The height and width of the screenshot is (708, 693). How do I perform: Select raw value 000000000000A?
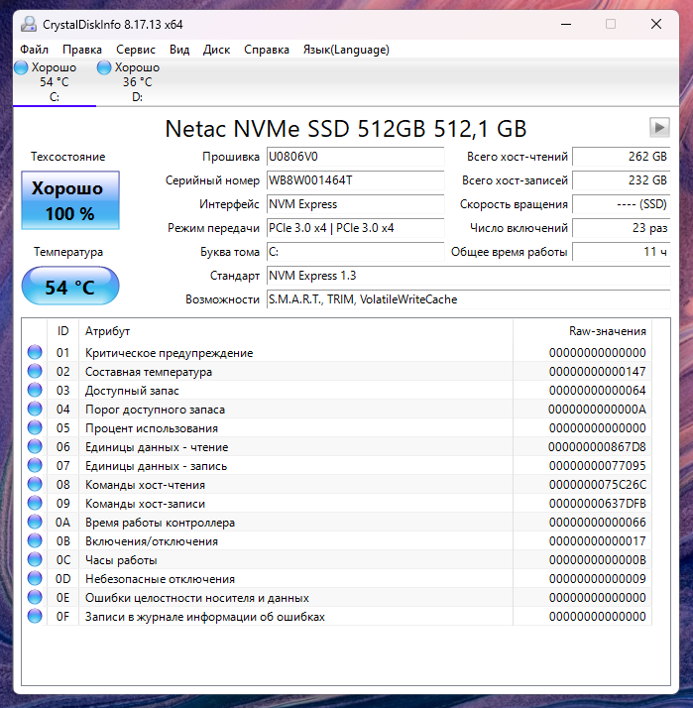pyautogui.click(x=597, y=410)
